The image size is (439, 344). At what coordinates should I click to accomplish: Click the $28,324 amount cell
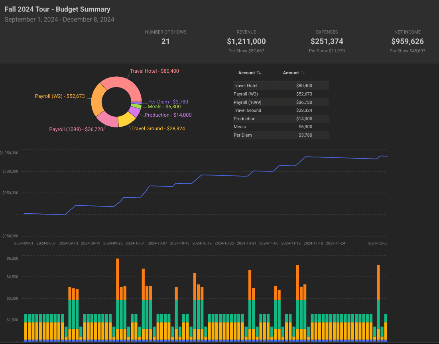pos(304,110)
